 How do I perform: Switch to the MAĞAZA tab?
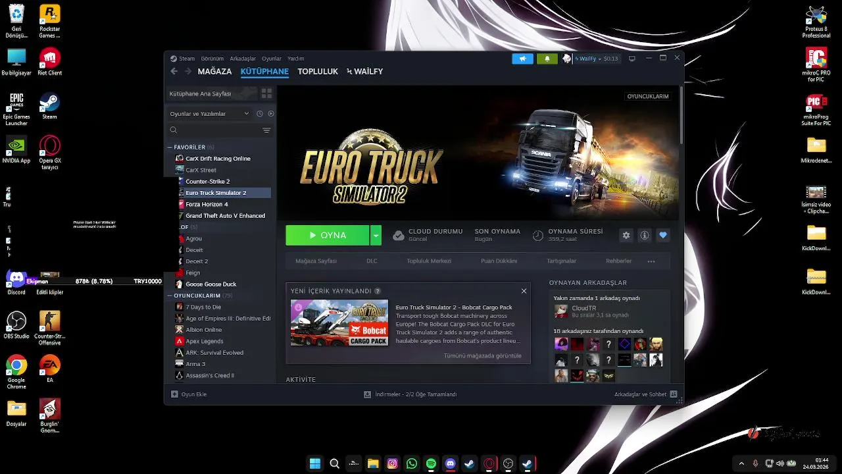point(214,71)
